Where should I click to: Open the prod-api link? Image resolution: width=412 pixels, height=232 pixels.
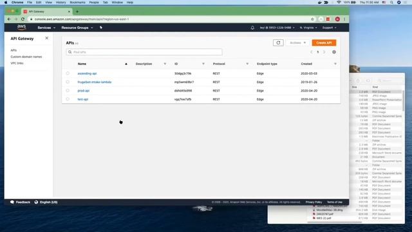[84, 90]
